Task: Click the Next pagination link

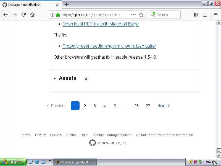Action: [x=164, y=106]
